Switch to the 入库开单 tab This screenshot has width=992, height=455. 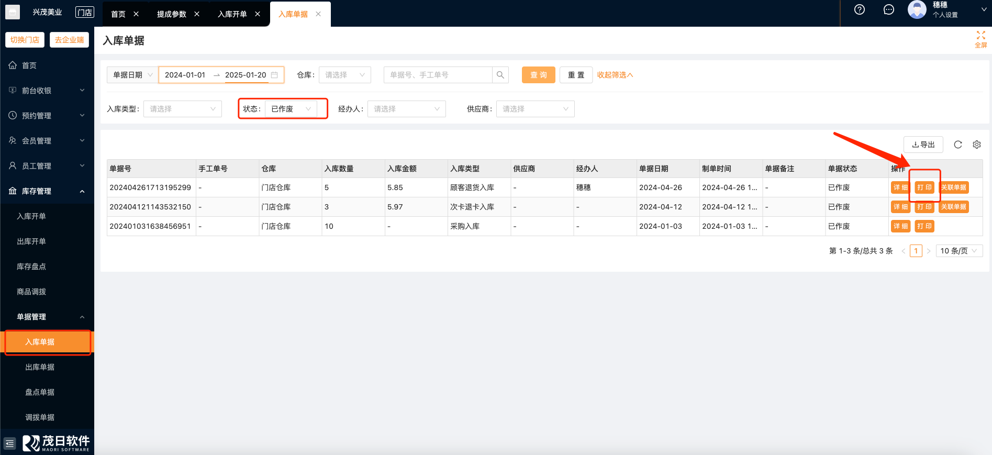point(232,14)
